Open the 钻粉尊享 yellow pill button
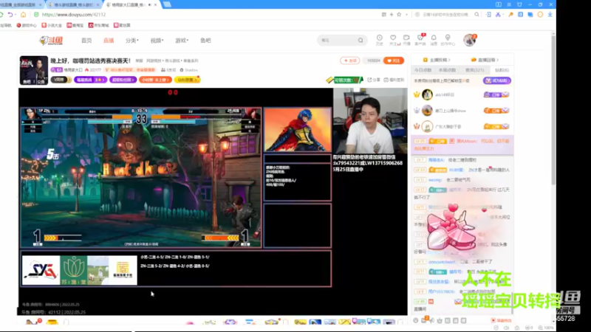Image resolution: width=591 pixels, height=332 pixels. [x=188, y=80]
